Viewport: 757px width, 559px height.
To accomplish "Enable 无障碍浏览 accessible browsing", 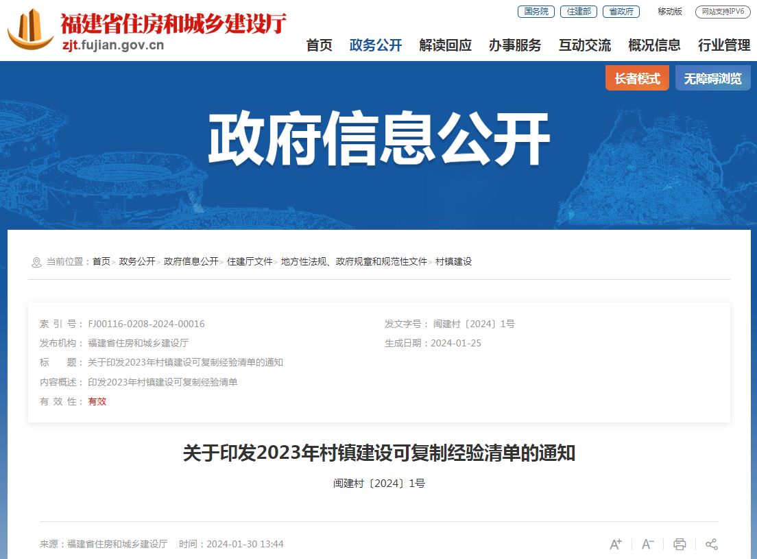I will point(712,78).
